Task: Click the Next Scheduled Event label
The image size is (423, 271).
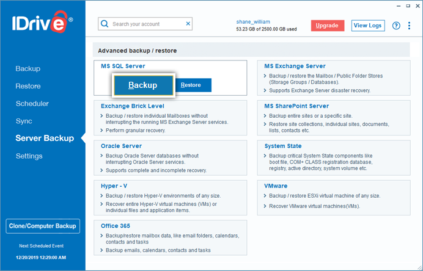Action: [x=42, y=246]
